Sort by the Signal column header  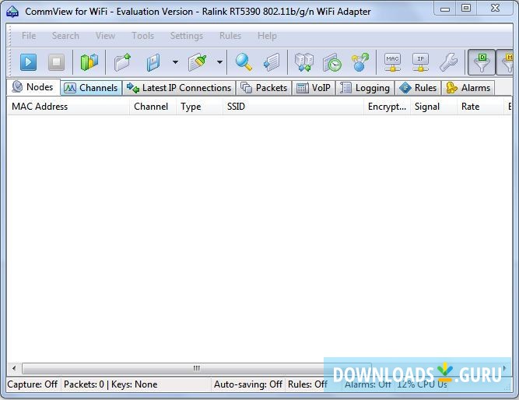pos(433,107)
